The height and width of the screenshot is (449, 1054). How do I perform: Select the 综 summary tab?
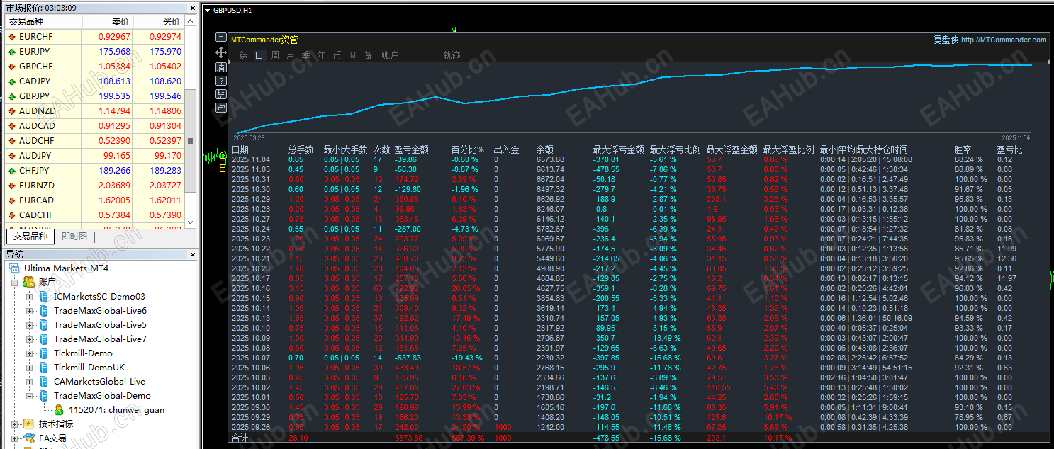pos(243,55)
